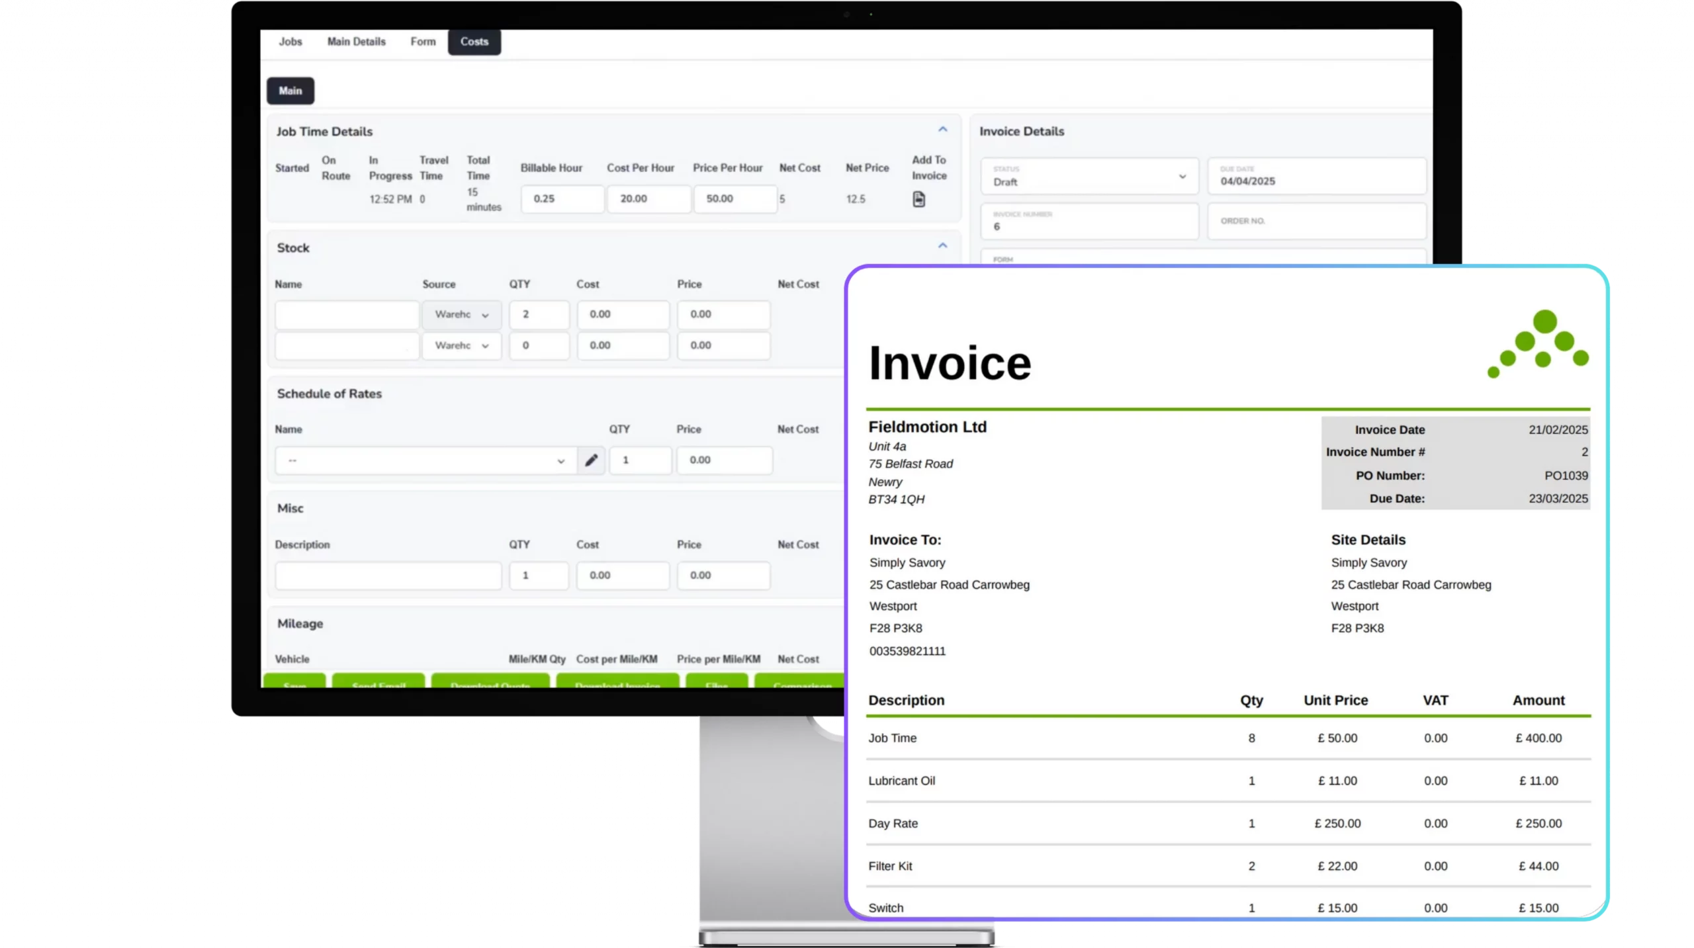Click the Save button
The height and width of the screenshot is (948, 1694).
(x=296, y=686)
